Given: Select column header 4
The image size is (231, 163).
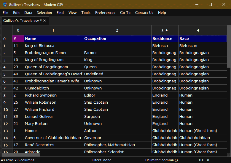Looking at the screenshot, I should (x=198, y=30).
